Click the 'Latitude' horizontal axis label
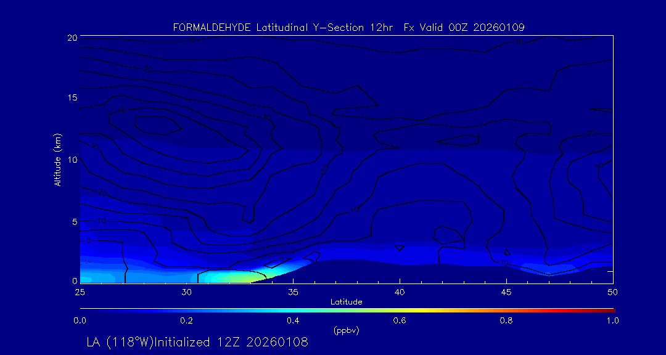The image size is (666, 355). pyautogui.click(x=346, y=302)
